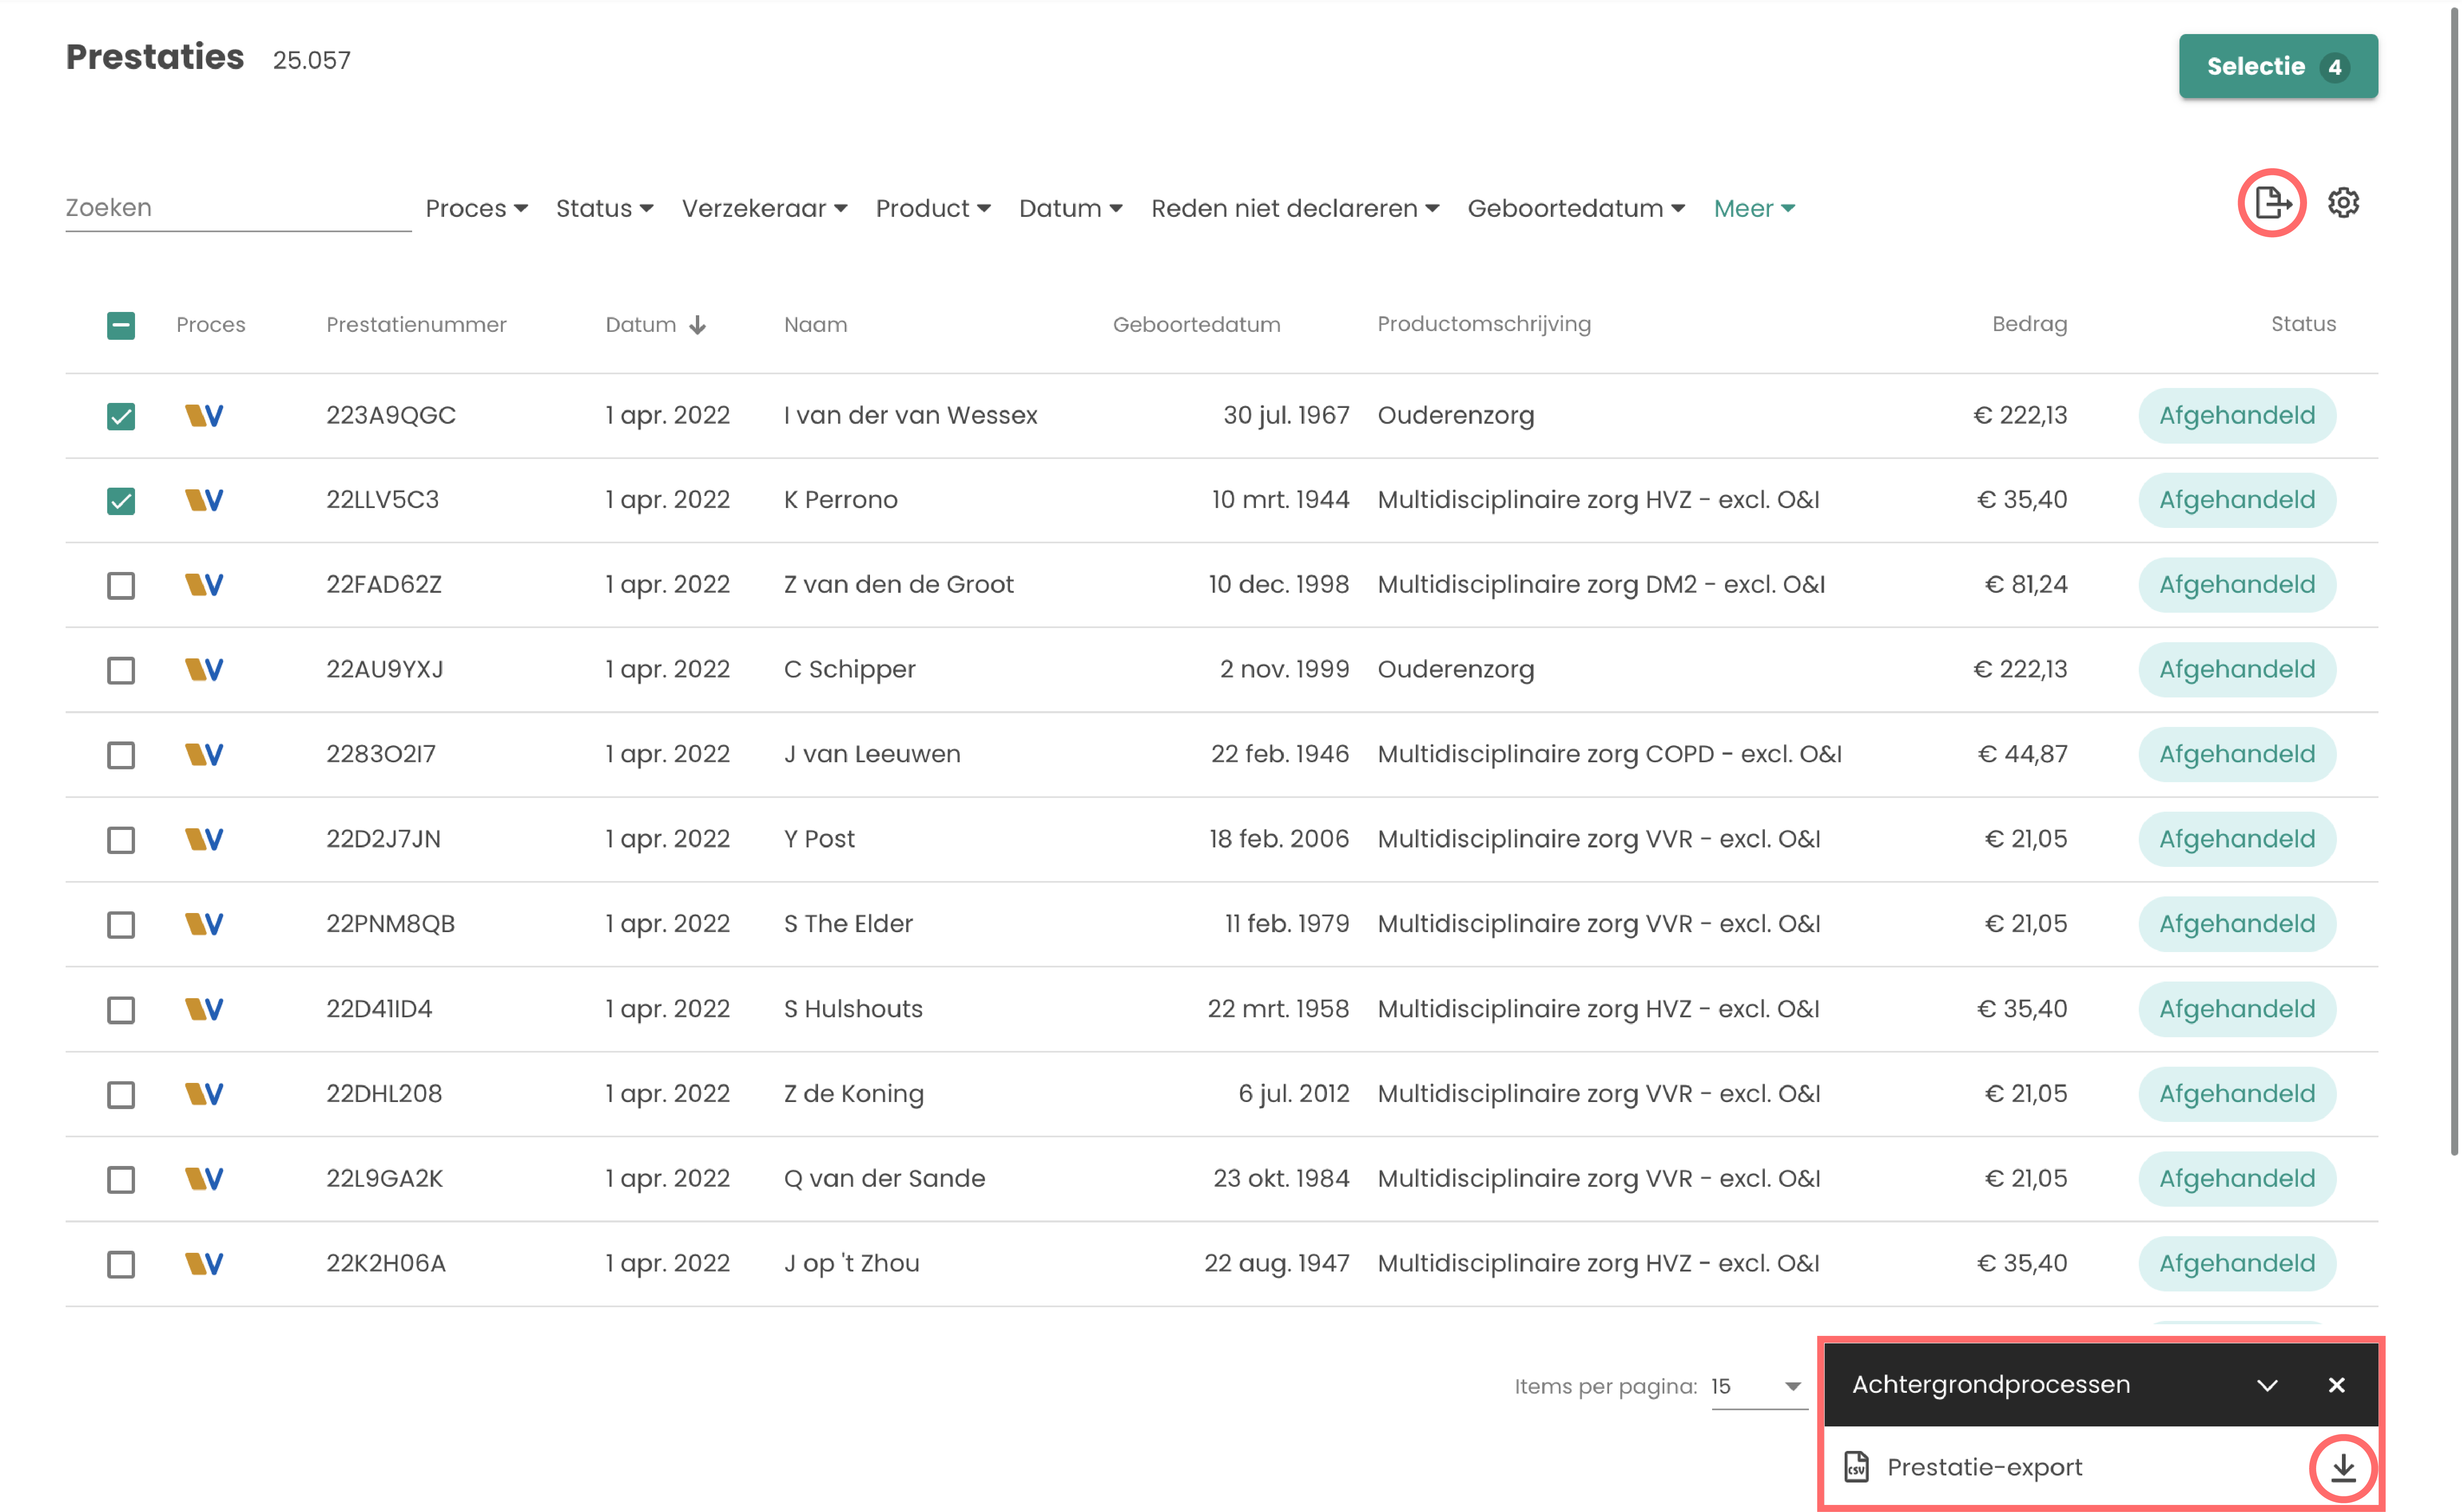Open the Status filter dropdown
Viewport: 2462px width, 1512px height.
(604, 208)
